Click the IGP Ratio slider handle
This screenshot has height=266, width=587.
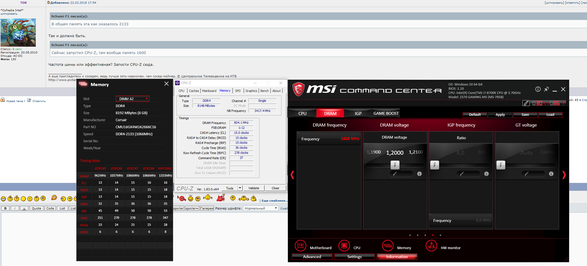coord(434,165)
